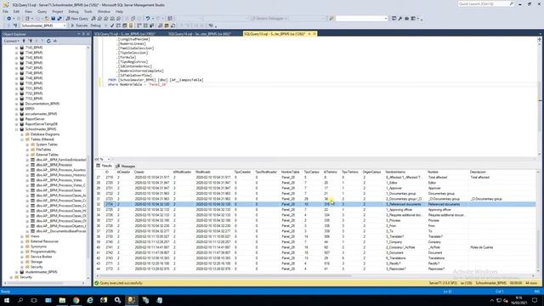Select the Service Broker folder
The width and height of the screenshot is (544, 306).
point(41,257)
